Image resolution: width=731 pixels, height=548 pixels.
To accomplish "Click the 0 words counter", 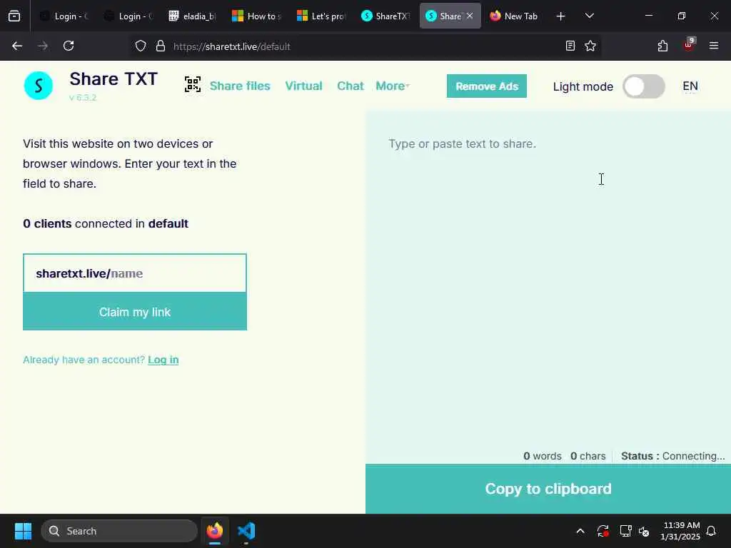I will [x=543, y=456].
